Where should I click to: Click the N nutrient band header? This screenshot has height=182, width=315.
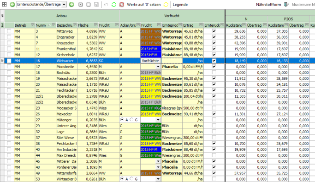(246, 19)
